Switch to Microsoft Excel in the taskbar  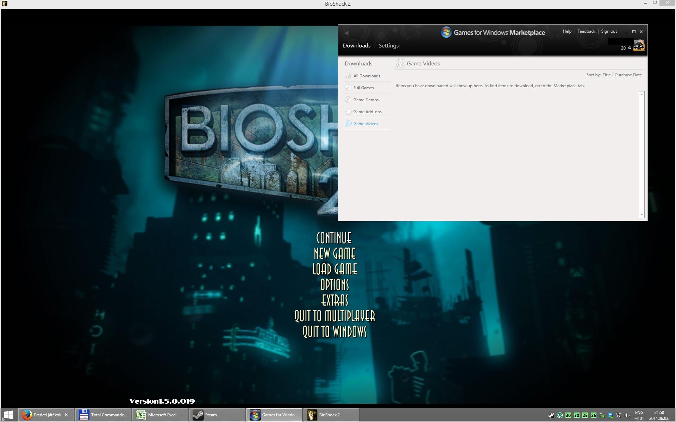160,415
